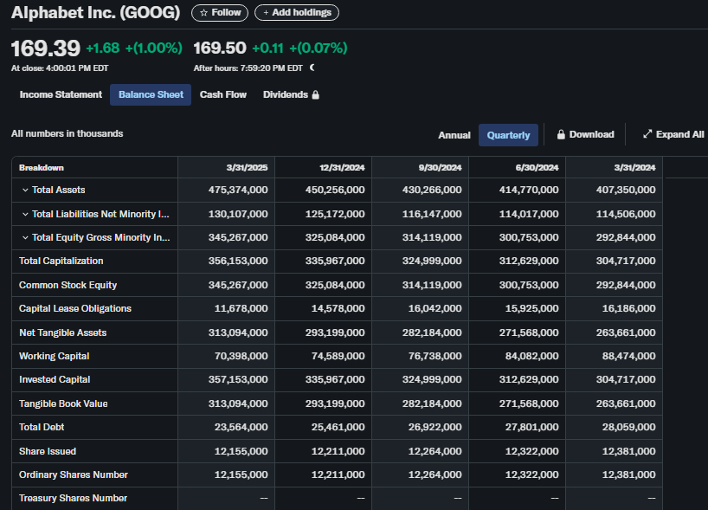The height and width of the screenshot is (510, 708).
Task: Click the expand arrows icon by Expand All
Action: point(647,134)
